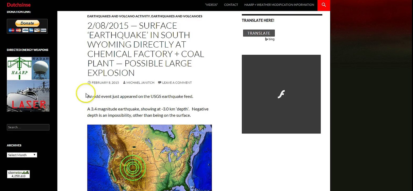This screenshot has height=191, width=413.
Task: Open the earthquake map image
Action: click(149, 158)
